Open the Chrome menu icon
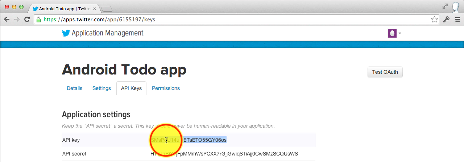 click(x=457, y=20)
